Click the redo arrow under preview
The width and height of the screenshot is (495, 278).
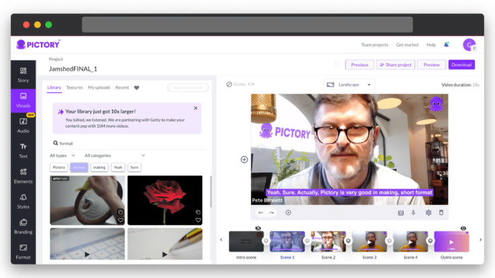pos(271,213)
